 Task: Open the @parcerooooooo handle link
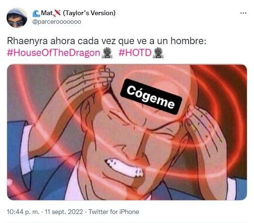pos(57,22)
